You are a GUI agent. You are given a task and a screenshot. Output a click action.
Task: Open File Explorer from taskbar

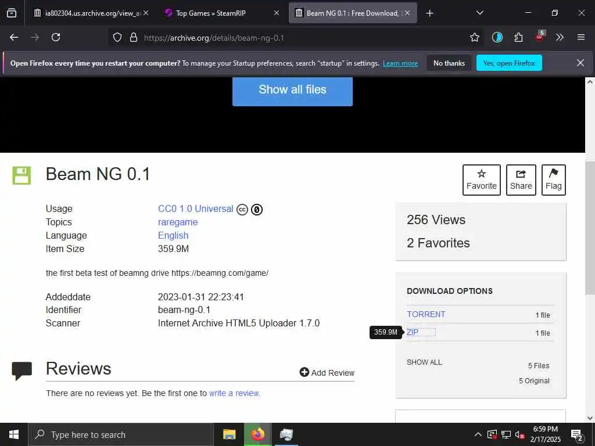(x=229, y=434)
